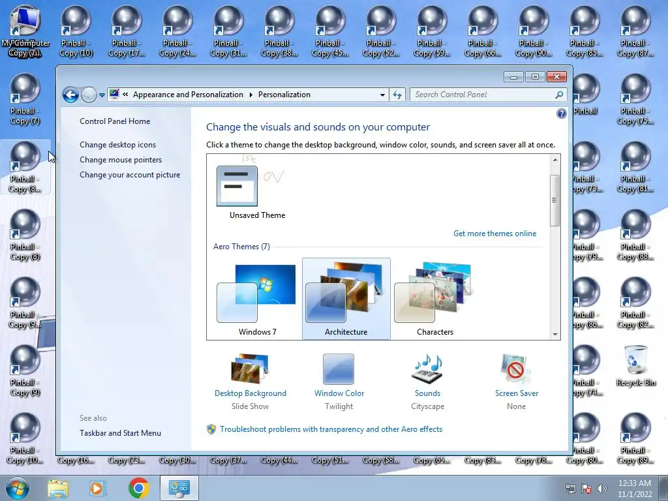Open the Window Color Twilight settings
668x501 pixels.
339,381
